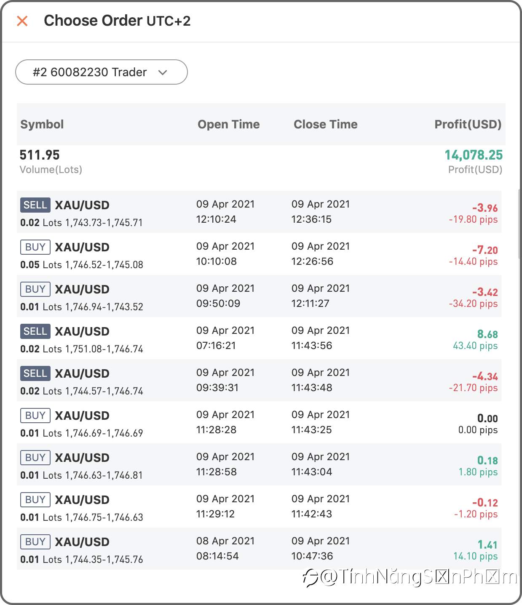Sort by the Open Time column header
The width and height of the screenshot is (522, 605).
click(x=229, y=124)
